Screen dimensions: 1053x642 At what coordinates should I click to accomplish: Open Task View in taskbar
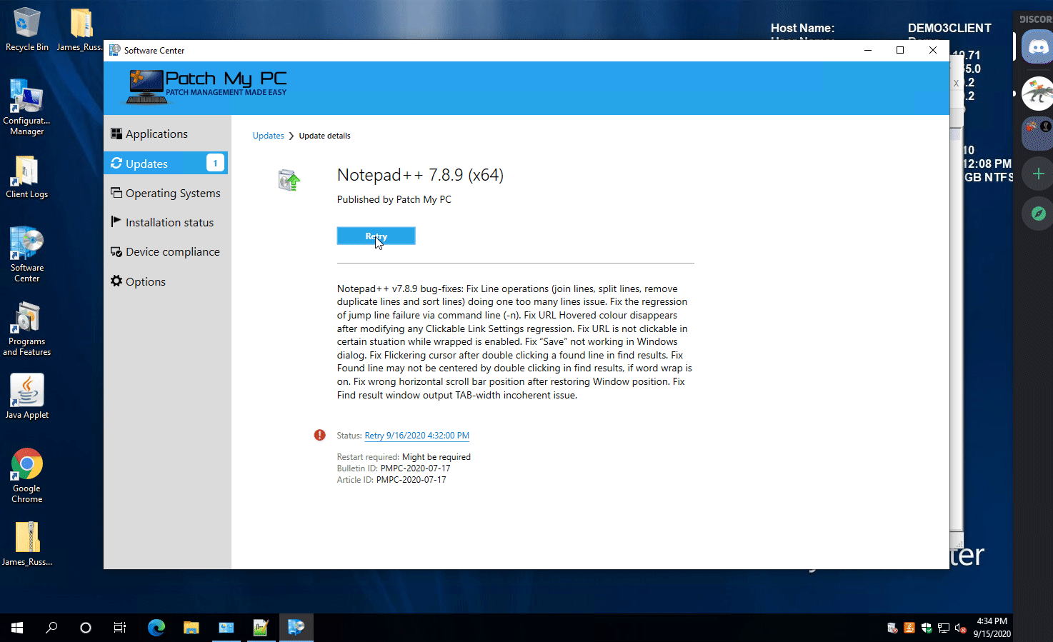pyautogui.click(x=120, y=628)
